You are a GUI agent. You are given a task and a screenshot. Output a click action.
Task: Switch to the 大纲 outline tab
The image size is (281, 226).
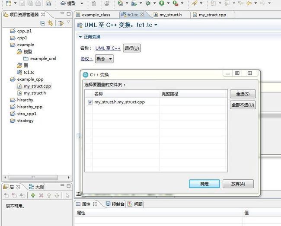(36, 187)
